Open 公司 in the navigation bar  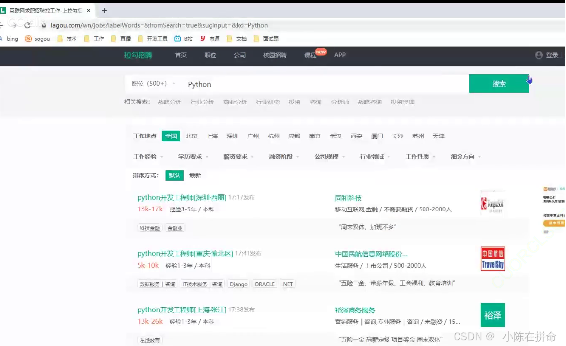point(239,55)
